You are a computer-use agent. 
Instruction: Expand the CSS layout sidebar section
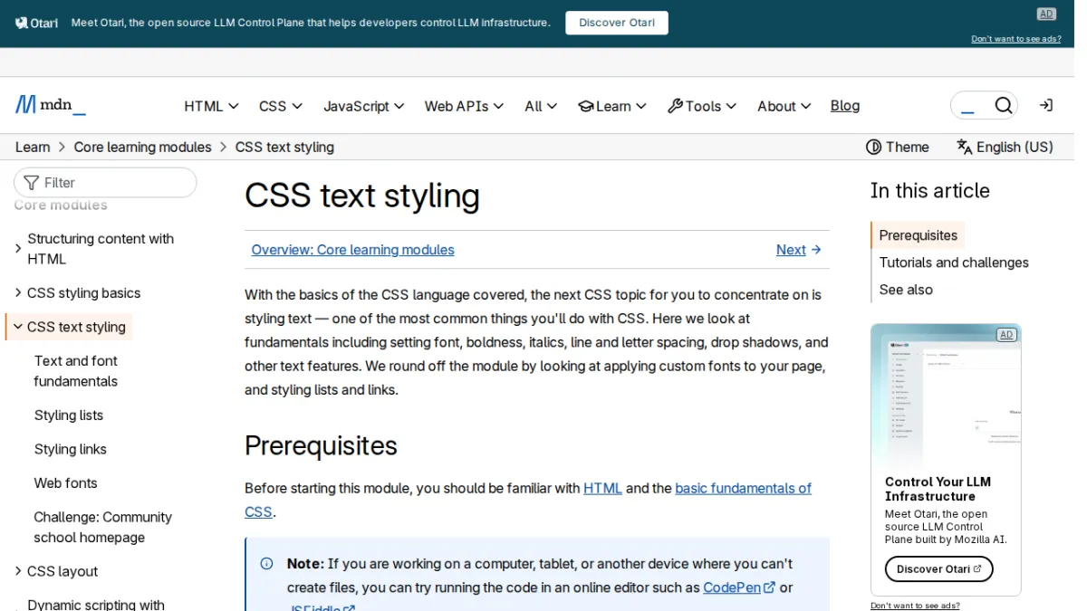(18, 571)
